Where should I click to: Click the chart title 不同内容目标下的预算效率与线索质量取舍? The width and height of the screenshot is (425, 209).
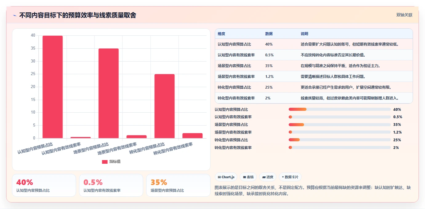point(78,15)
